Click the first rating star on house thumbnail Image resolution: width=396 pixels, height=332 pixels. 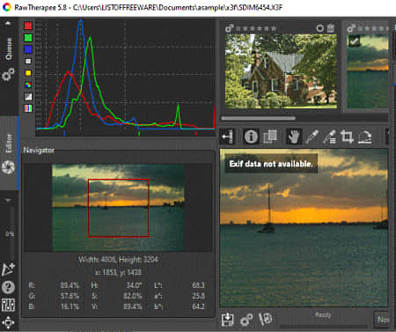[x=238, y=28]
